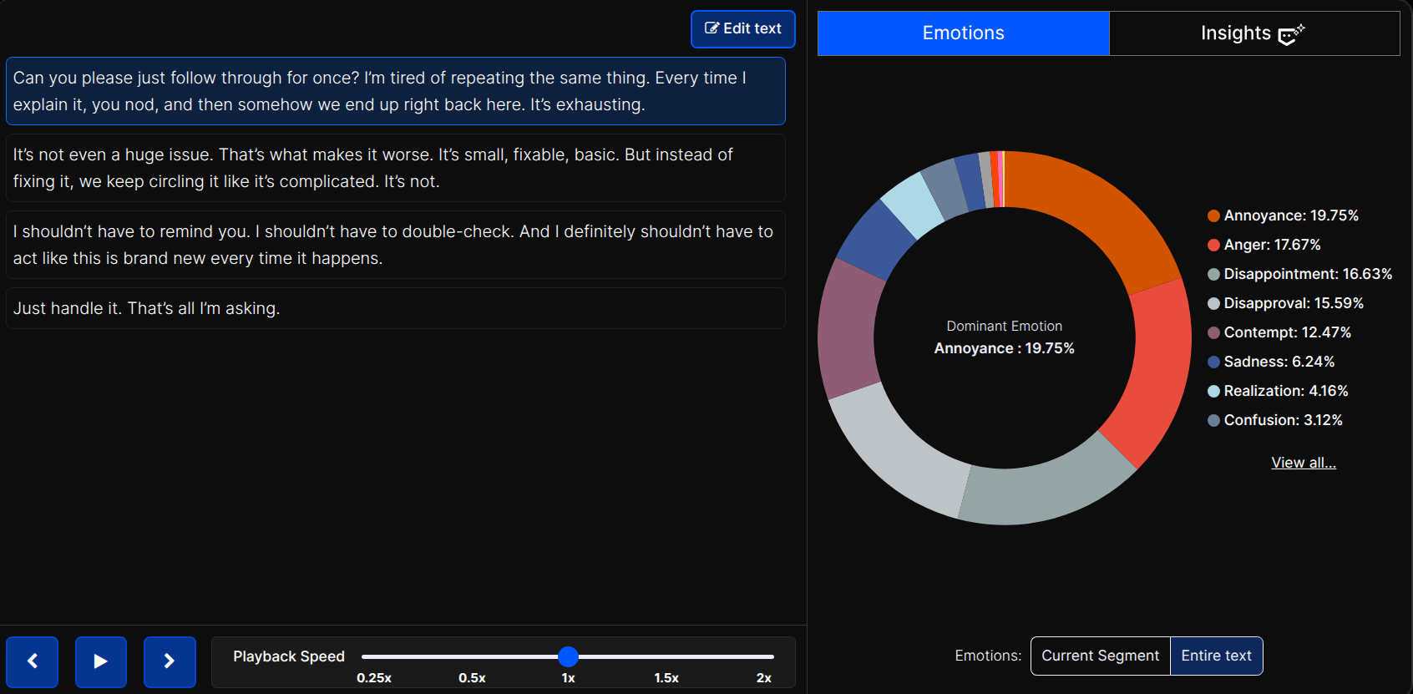Viewport: 1413px width, 694px height.
Task: Switch to the Insights tab
Action: [x=1253, y=33]
